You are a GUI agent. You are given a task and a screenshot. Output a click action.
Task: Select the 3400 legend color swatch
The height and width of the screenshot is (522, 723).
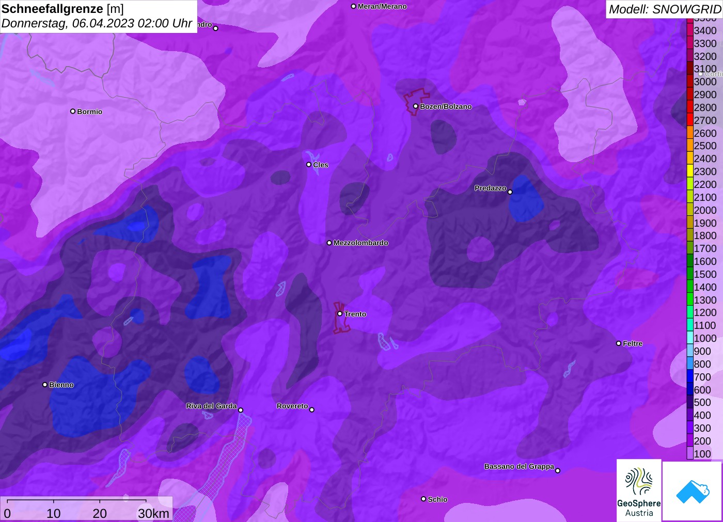690,30
